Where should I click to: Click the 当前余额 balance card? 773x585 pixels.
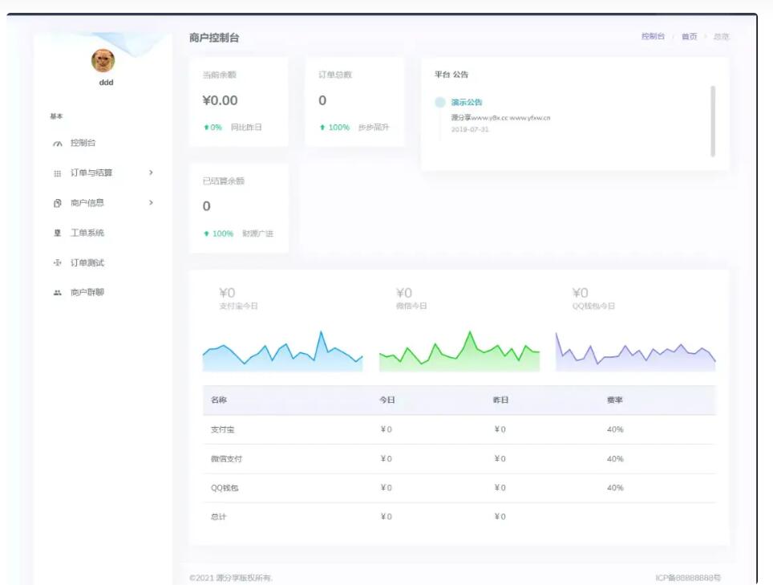pos(238,102)
